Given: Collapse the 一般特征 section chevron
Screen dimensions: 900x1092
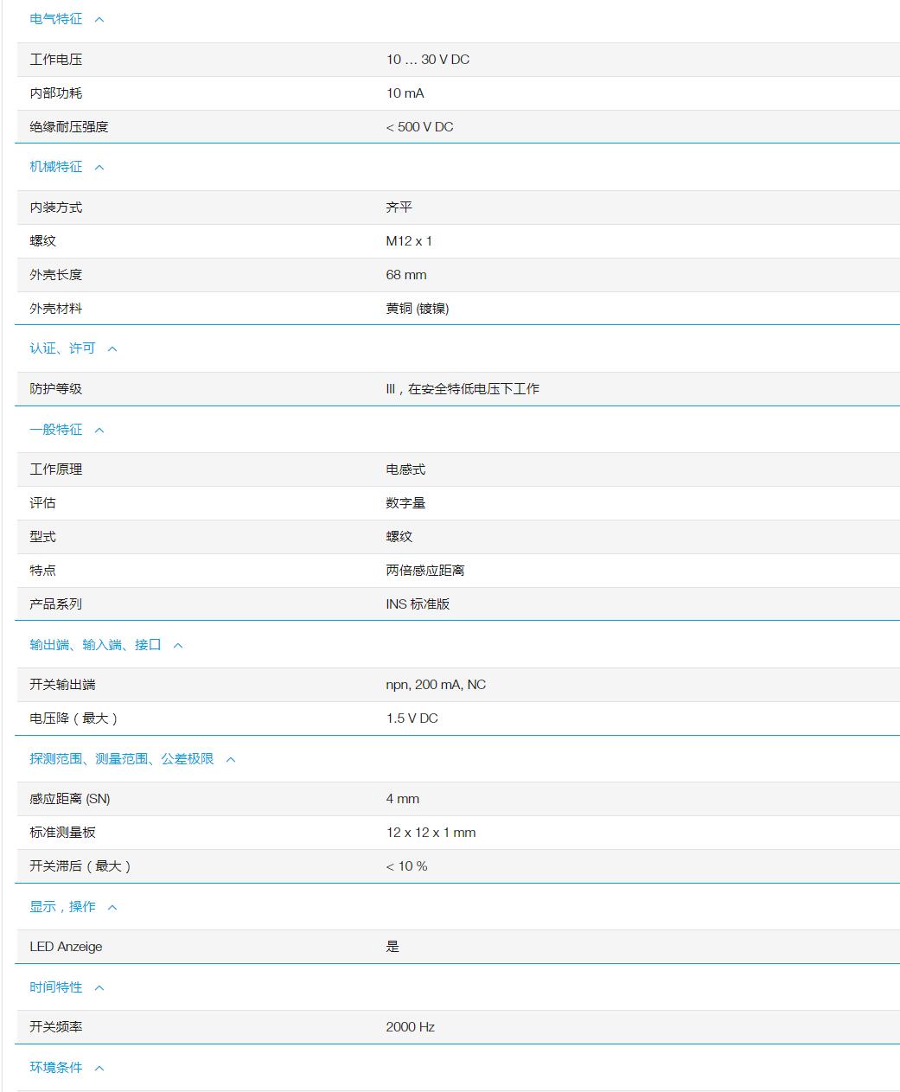Looking at the screenshot, I should [100, 429].
